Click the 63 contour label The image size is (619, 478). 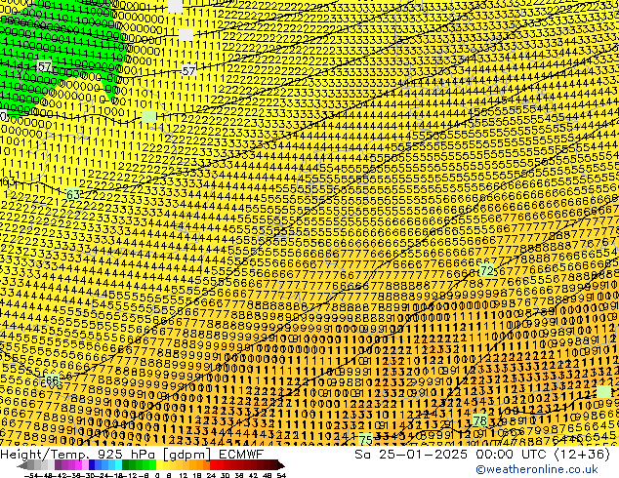point(73,194)
